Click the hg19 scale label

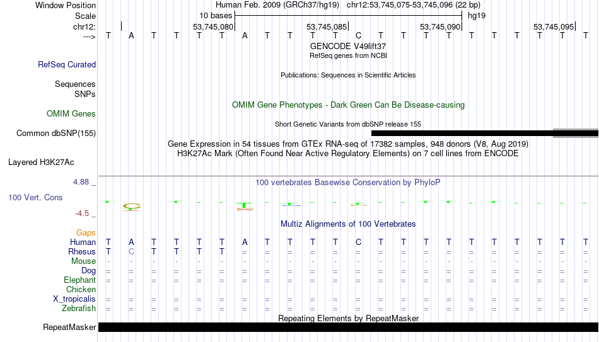[477, 16]
